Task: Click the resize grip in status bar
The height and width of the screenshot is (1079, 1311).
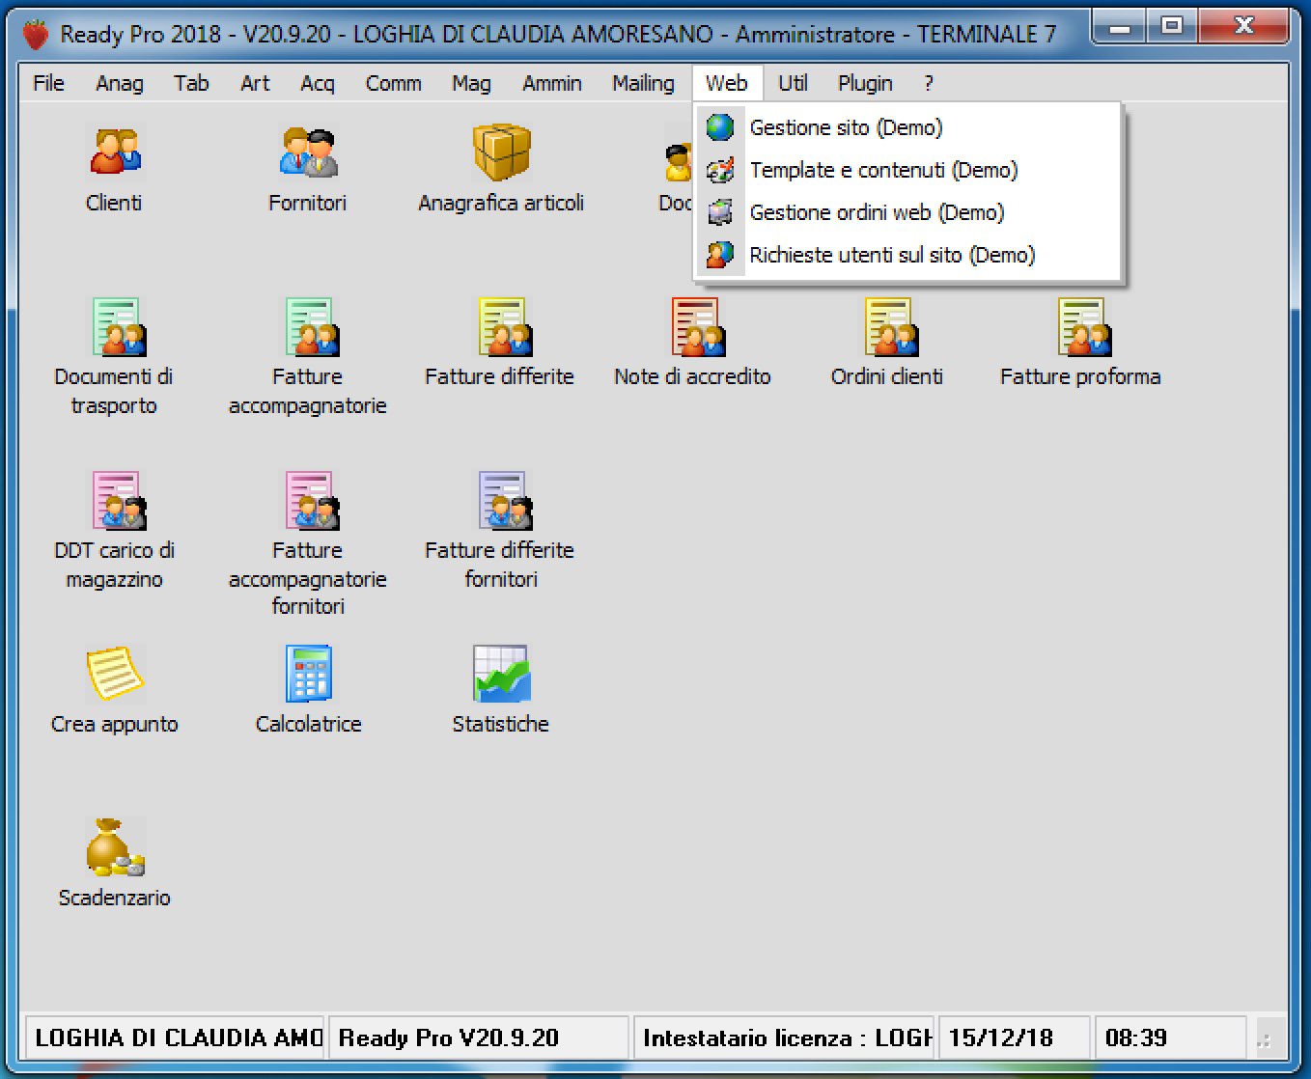Action: click(1267, 1038)
